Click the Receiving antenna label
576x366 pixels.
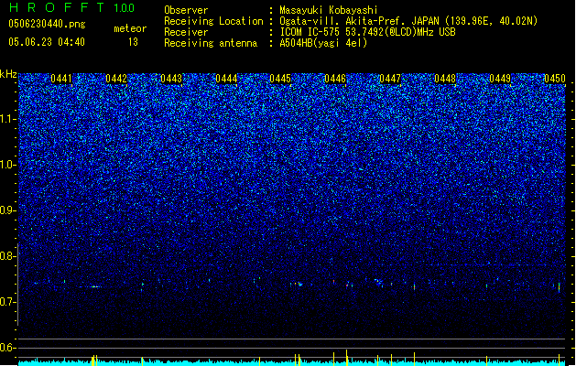211,43
